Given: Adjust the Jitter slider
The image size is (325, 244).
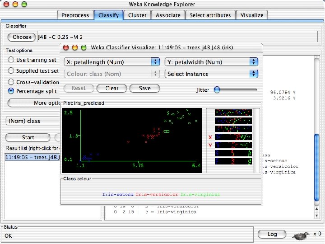Looking at the screenshot, I should [x=217, y=90].
